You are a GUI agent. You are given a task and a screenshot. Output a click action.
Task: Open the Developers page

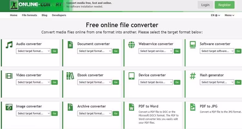(x=59, y=15)
